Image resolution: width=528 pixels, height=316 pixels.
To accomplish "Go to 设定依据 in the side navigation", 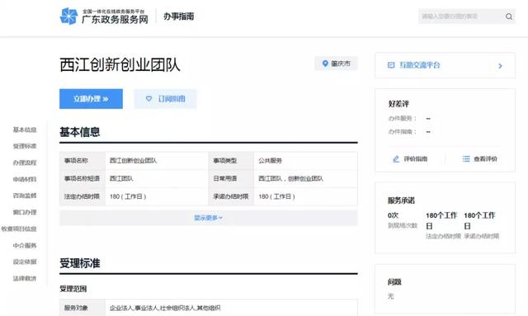I will pos(25,262).
